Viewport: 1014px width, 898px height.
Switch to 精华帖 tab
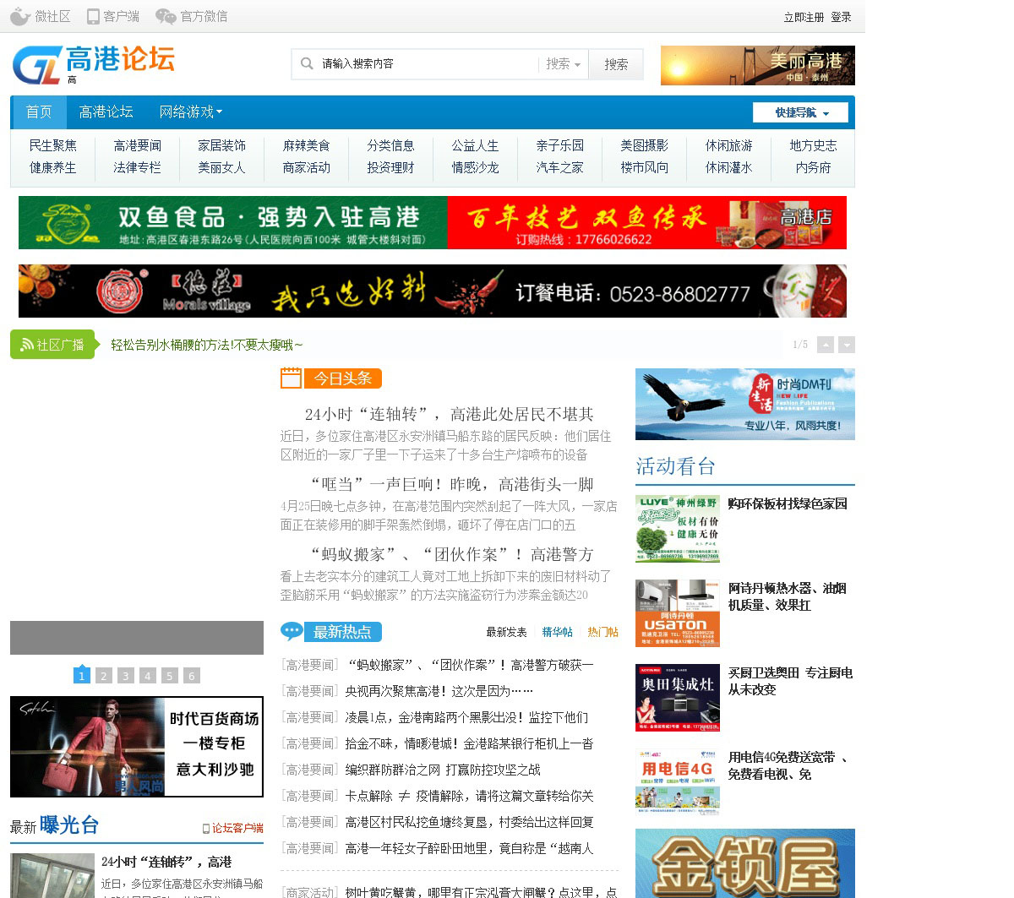[557, 632]
